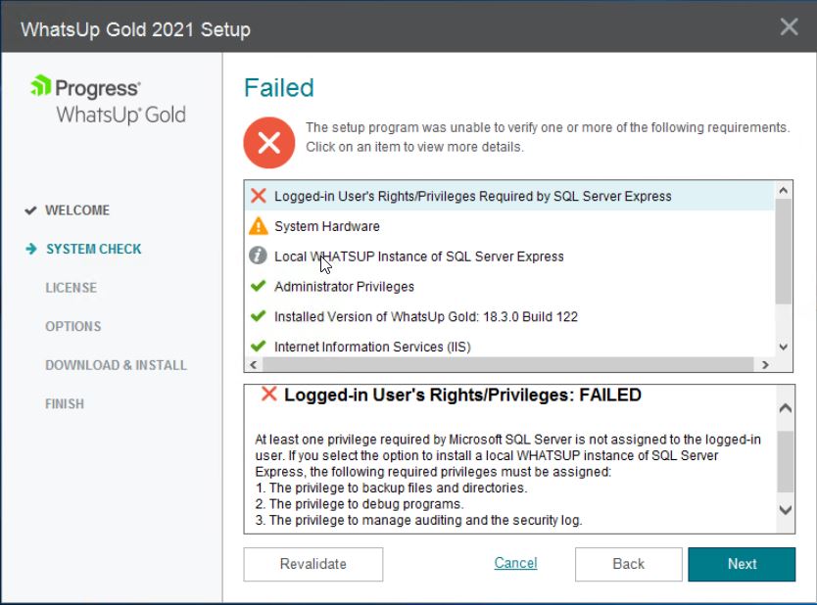Click the details pane vertical scrollbar thumb
Viewport: 817px width, 605px height.
[x=786, y=461]
